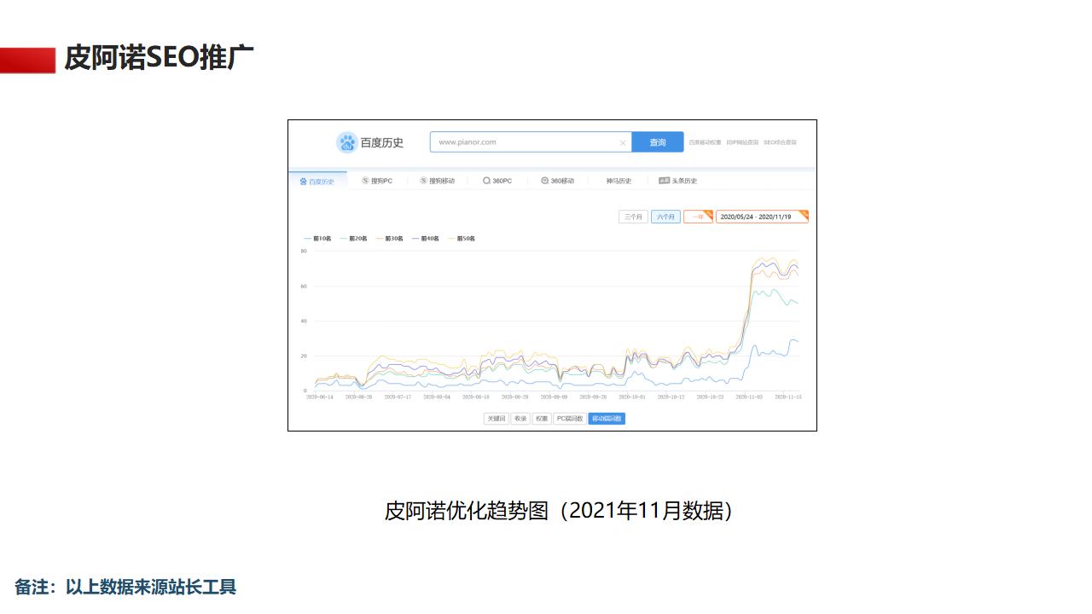Toggle the 前10名 legend series
The image size is (1092, 614).
point(317,239)
